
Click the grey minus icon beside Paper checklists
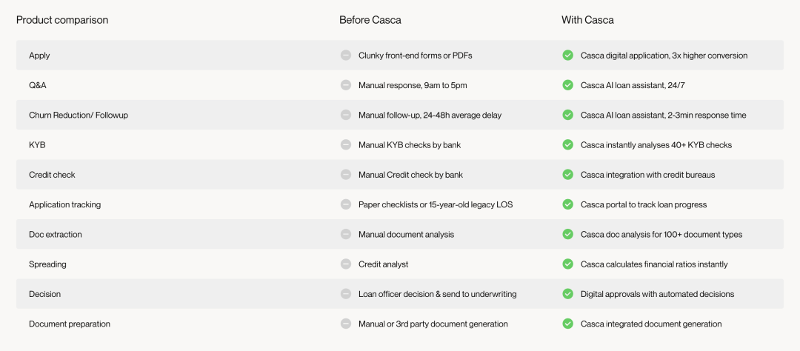[x=345, y=204]
